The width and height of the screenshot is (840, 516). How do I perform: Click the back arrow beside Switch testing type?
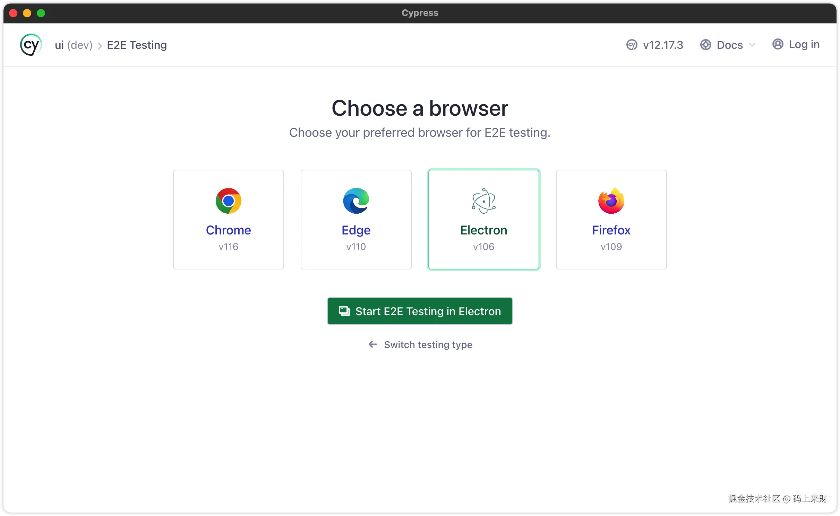(373, 344)
